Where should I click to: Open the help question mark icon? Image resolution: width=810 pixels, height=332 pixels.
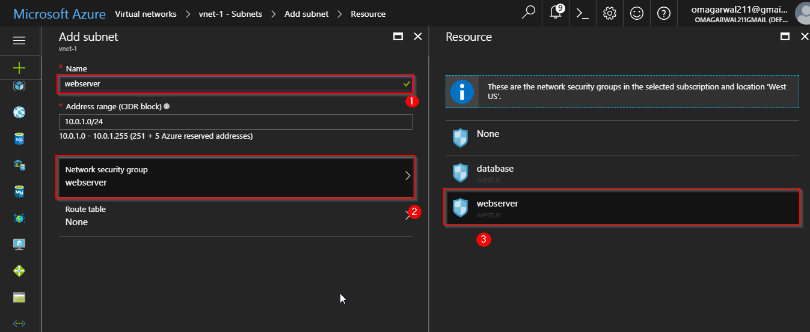coord(664,13)
